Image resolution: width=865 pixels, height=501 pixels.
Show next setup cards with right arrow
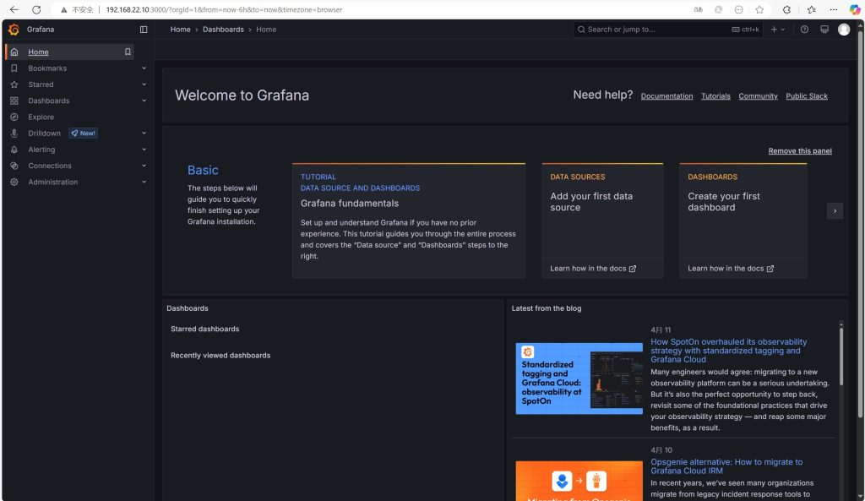tap(835, 210)
